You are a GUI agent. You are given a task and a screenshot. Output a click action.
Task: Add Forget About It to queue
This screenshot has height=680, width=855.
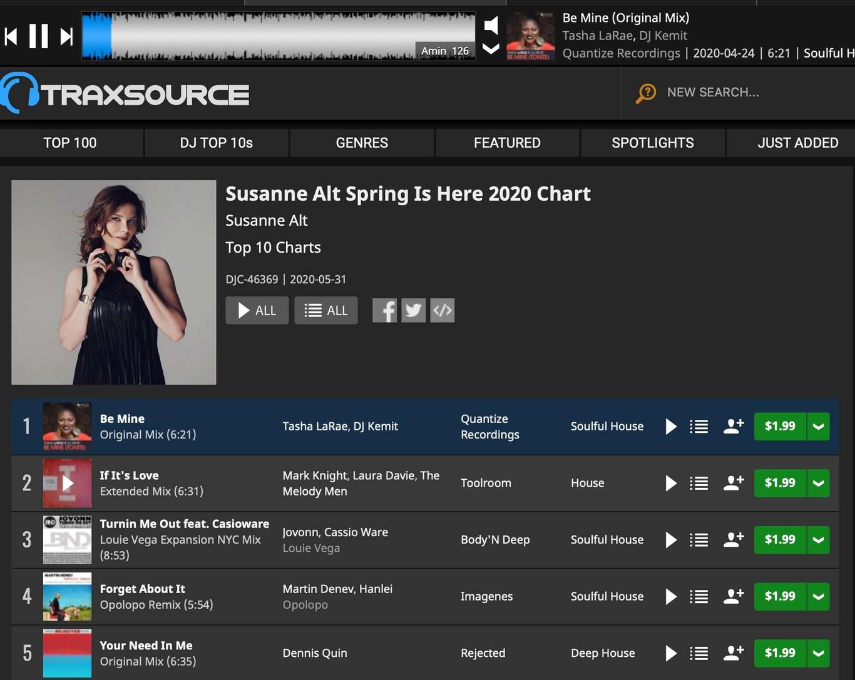click(699, 597)
